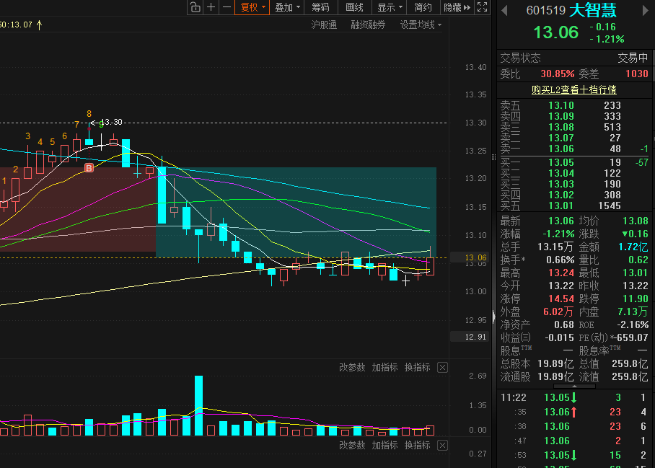Click 改参数 in the lowest indicator panel
The width and height of the screenshot is (655, 468).
(352, 446)
